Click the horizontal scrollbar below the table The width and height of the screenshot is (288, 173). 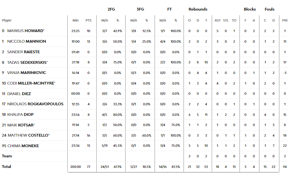tap(173, 173)
